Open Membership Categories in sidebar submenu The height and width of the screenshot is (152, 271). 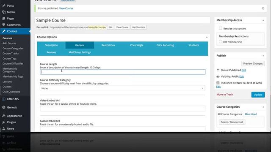point(10,70)
